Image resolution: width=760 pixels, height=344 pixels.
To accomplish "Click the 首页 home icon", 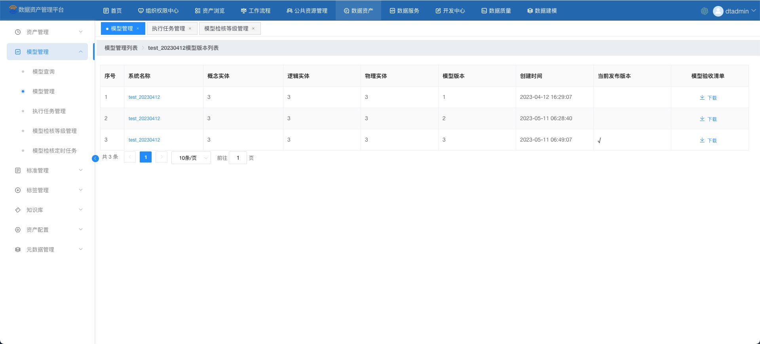I will [x=106, y=11].
